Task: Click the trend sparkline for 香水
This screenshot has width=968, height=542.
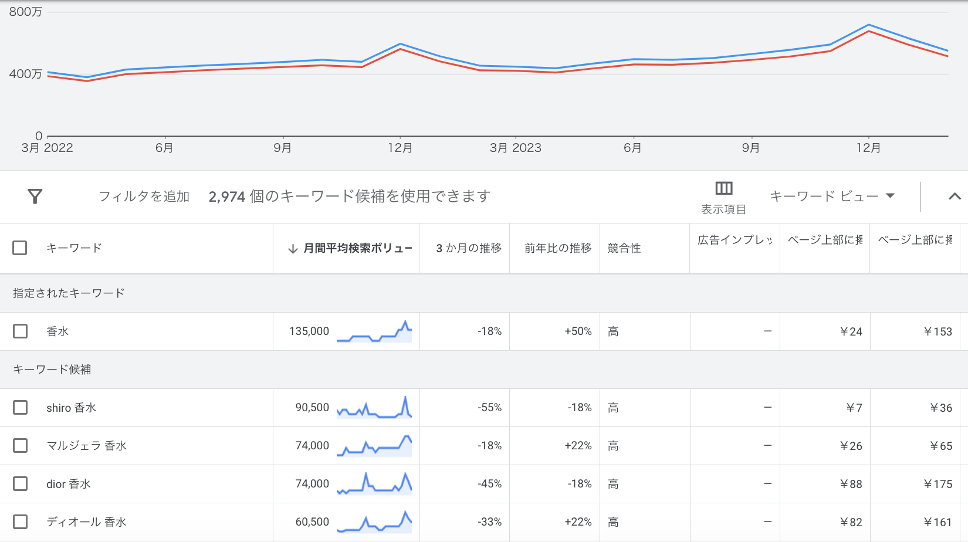Action: [374, 331]
